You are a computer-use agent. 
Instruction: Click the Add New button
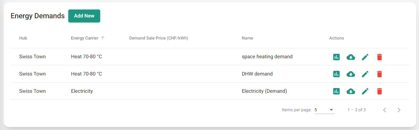pos(84,16)
